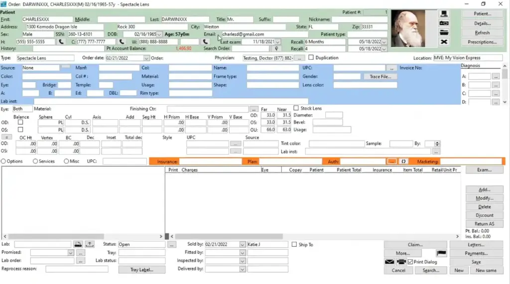Open the second Recall date dropdown

click(384, 49)
